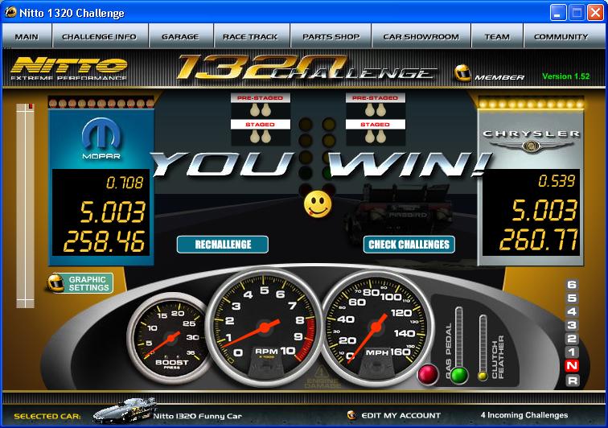Go to the GARAGE tab
The image size is (608, 428).
180,36
